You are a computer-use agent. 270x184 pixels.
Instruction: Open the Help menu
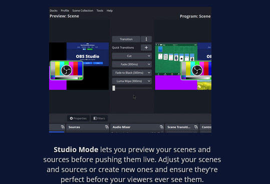110,10
